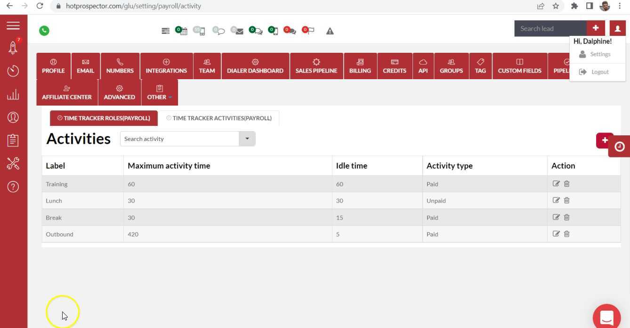630x328 pixels.
Task: Click the Logout link
Action: pyautogui.click(x=600, y=72)
